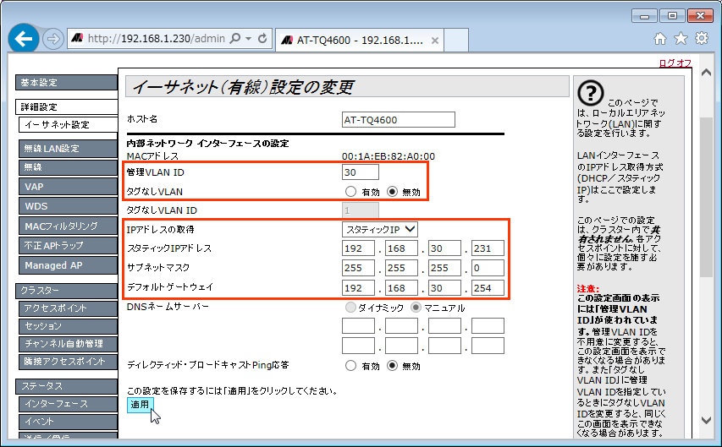Open the IPアドレスの取得 dropdown
Image resolution: width=722 pixels, height=447 pixels.
[380, 229]
